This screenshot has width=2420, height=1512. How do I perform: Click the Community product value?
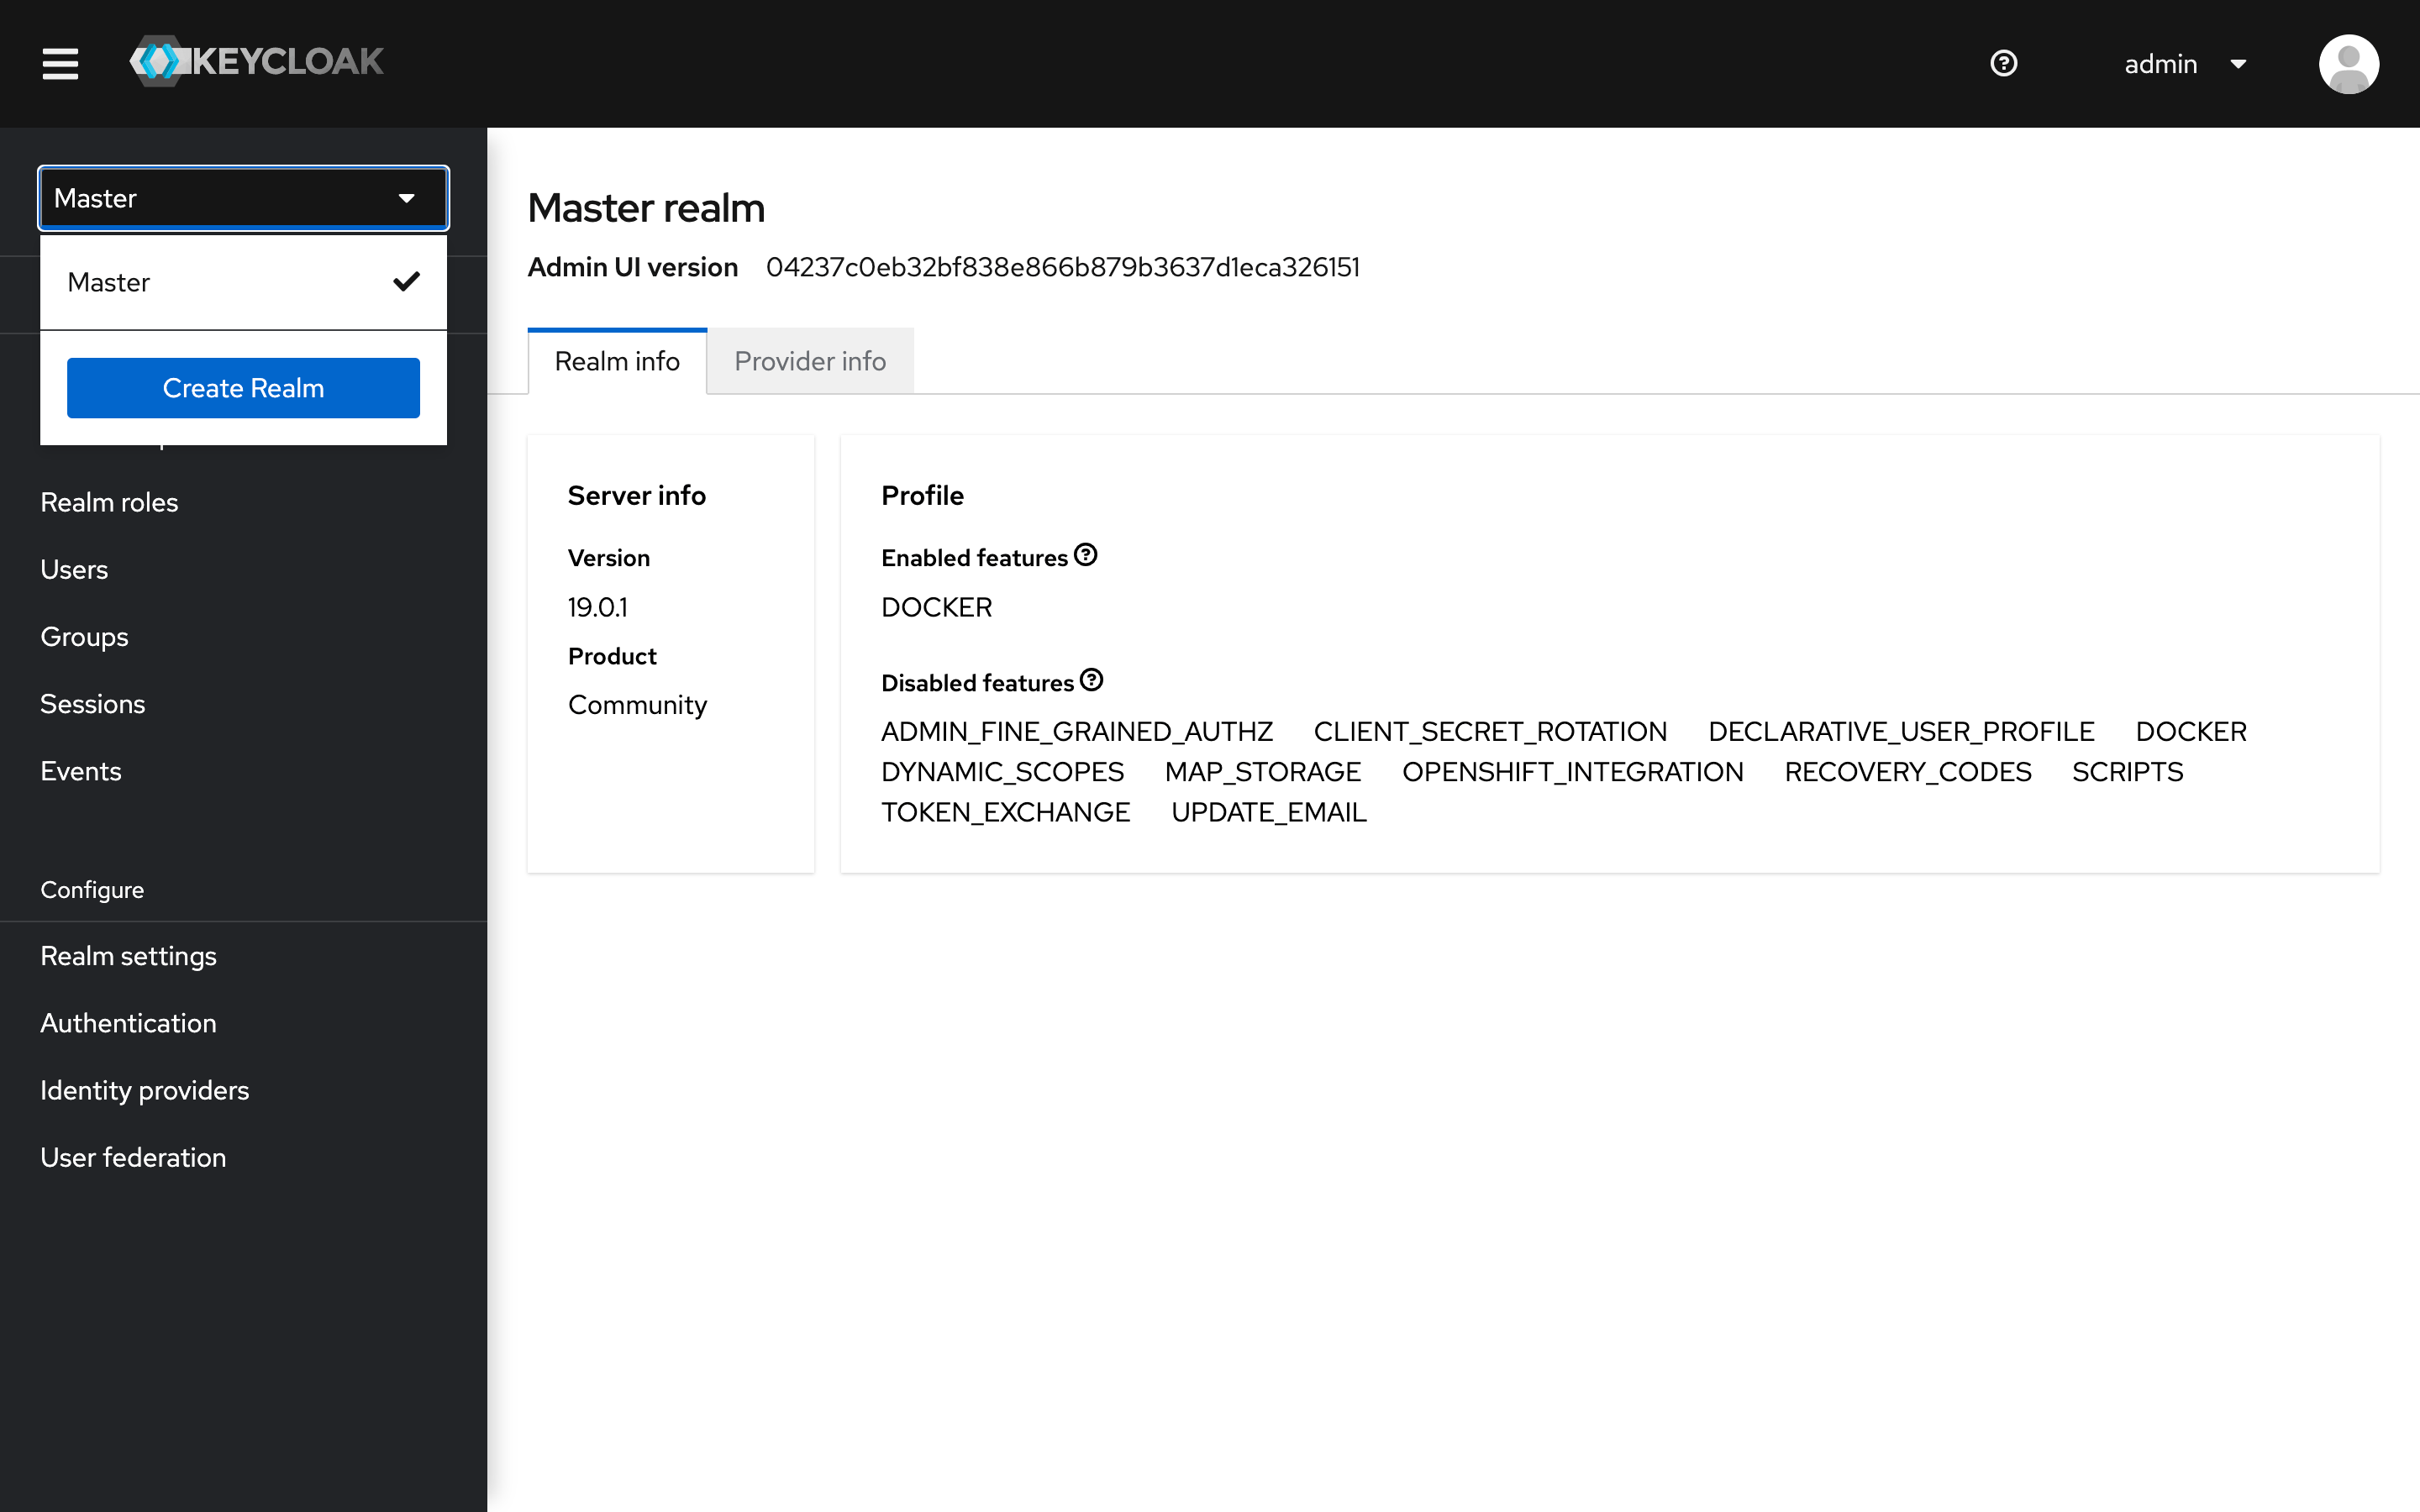[637, 705]
